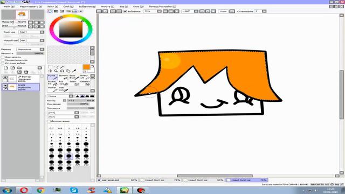Open the second brush texture dropdown
Viewport: 345px width, 194px height.
coord(63,117)
